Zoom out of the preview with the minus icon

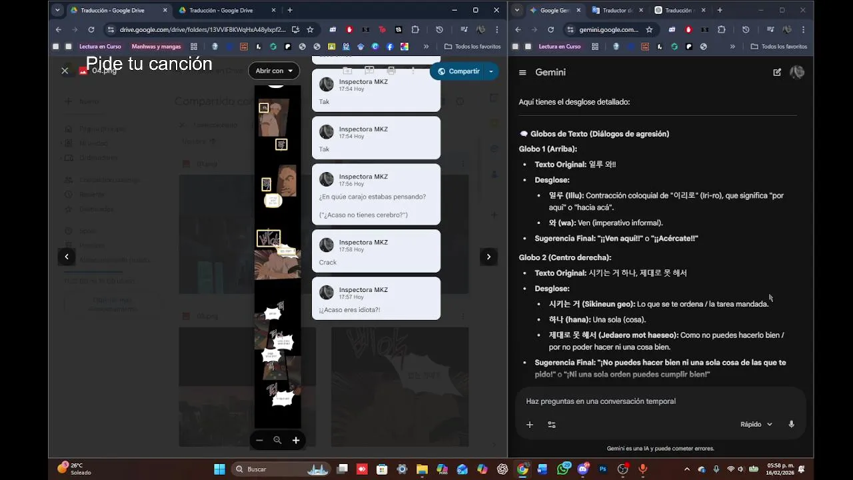[x=259, y=440]
